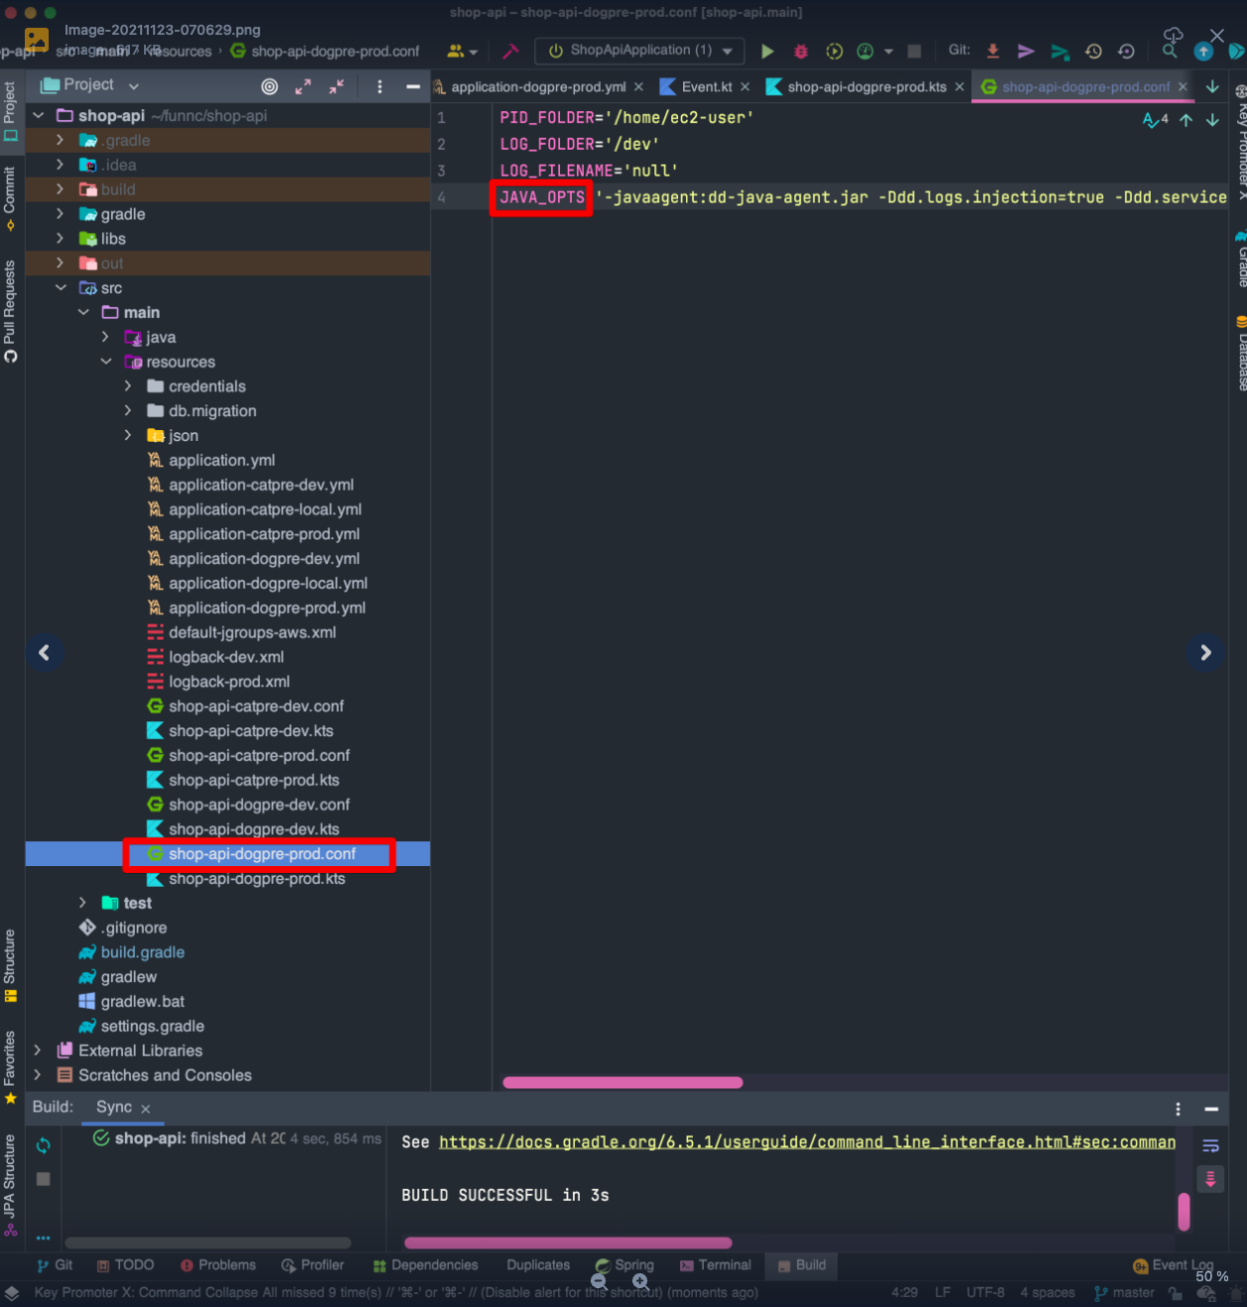The image size is (1247, 1307).
Task: Open the Project view selector dropdown
Action: [89, 85]
